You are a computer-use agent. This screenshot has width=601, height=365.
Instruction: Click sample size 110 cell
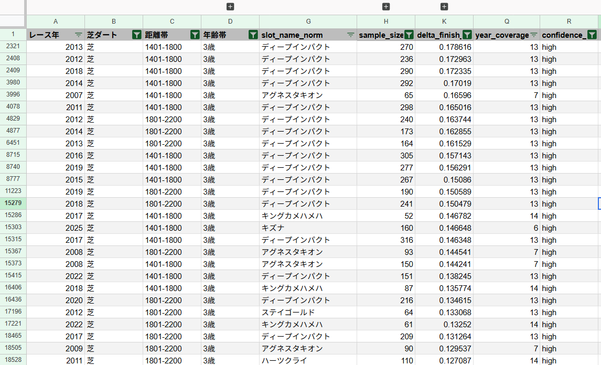pyautogui.click(x=386, y=360)
